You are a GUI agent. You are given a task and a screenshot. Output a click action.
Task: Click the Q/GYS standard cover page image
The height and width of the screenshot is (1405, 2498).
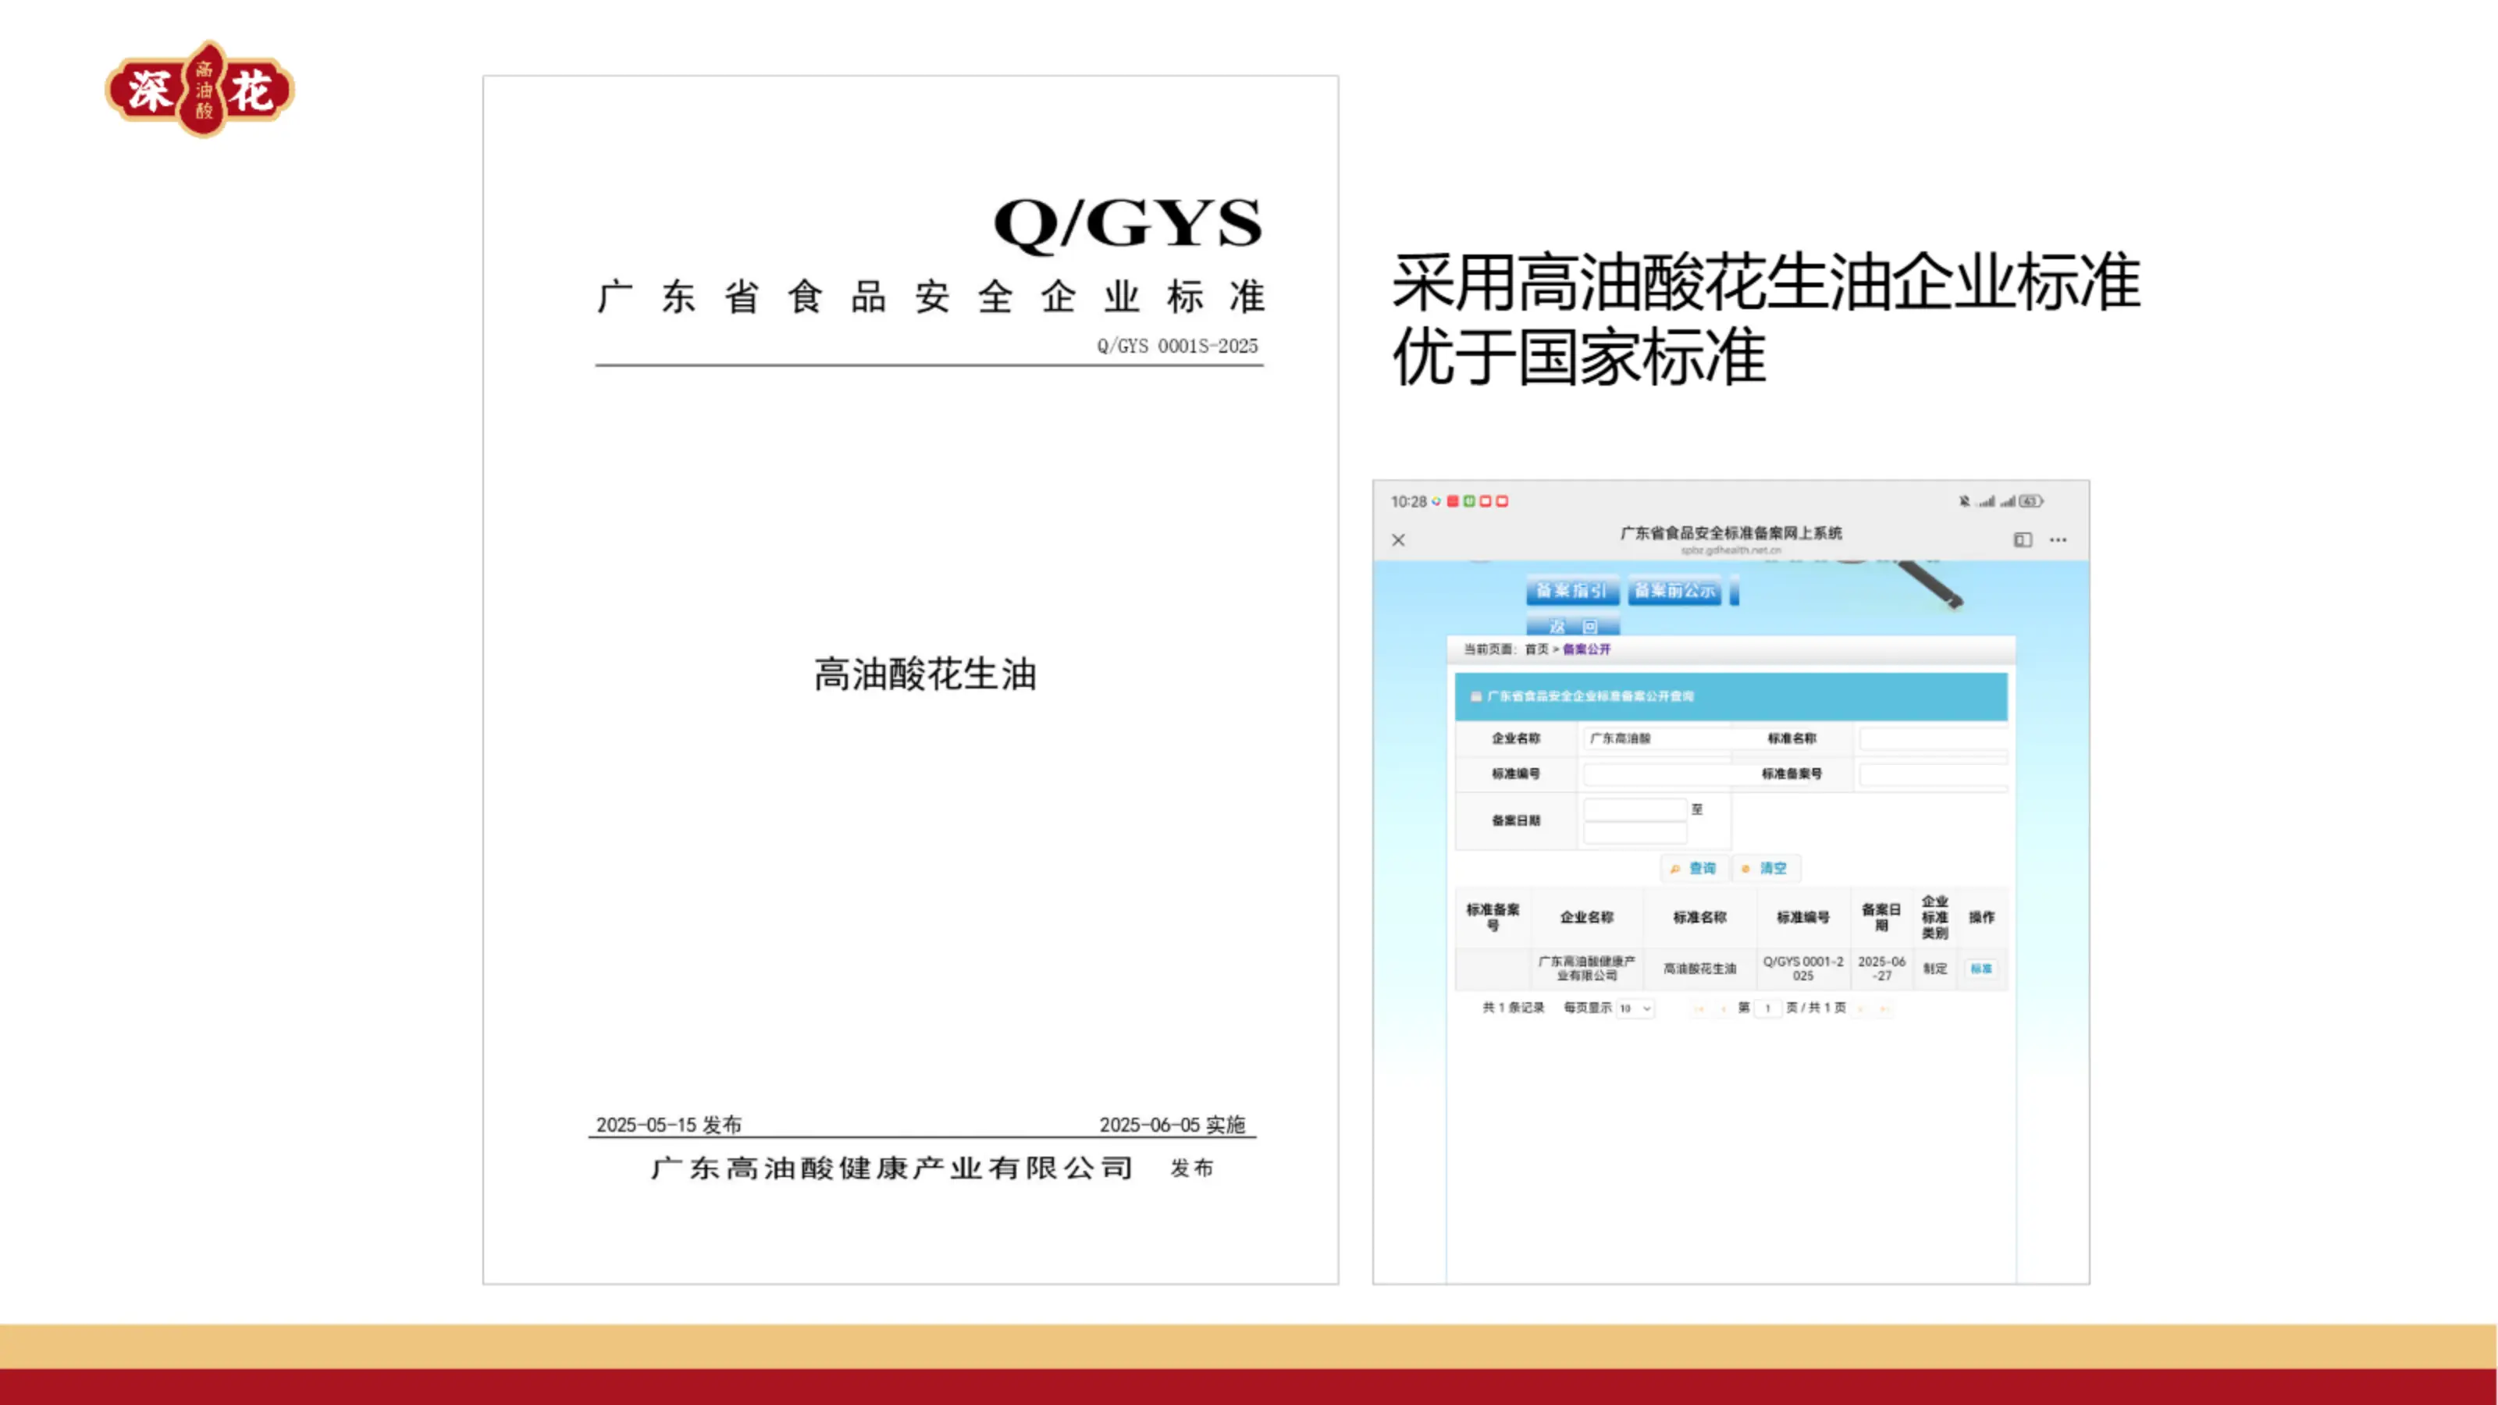coord(910,679)
